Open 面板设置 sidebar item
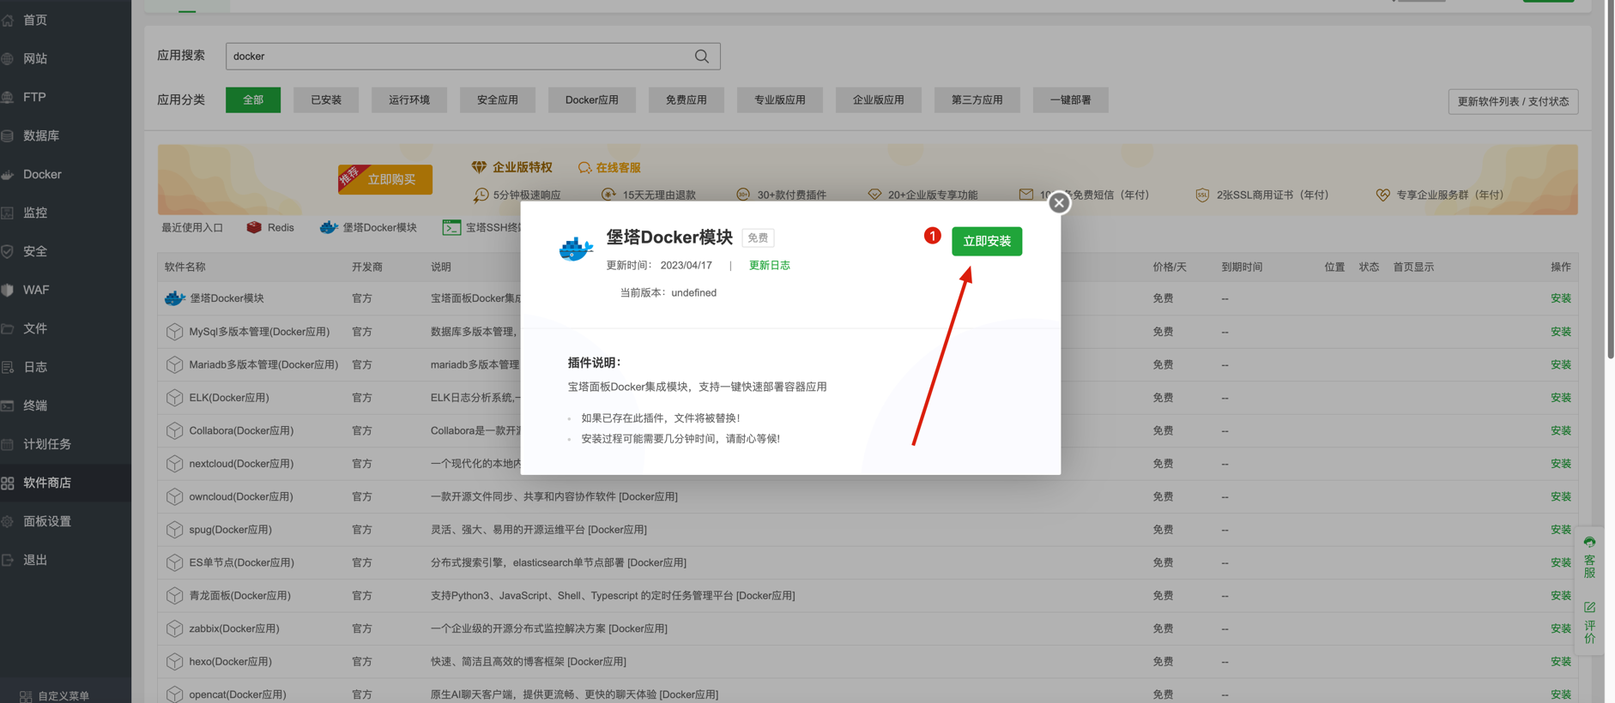 pyautogui.click(x=65, y=521)
